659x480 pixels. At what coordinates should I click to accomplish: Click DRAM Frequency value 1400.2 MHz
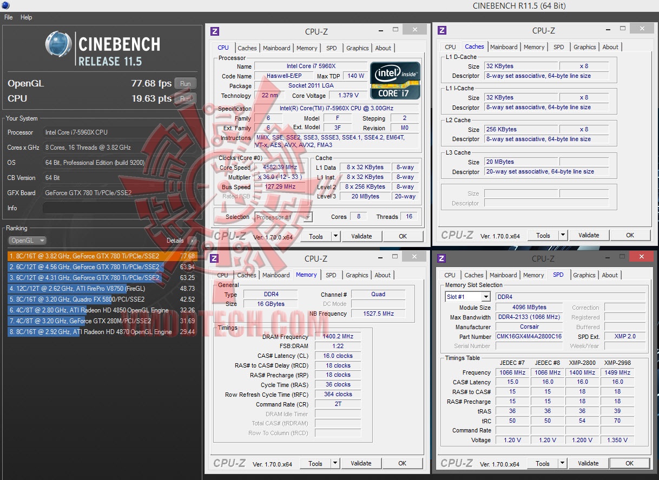[x=338, y=336]
